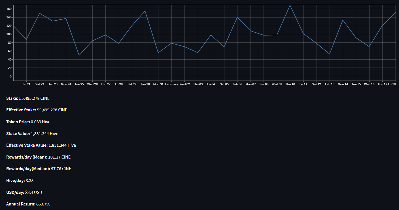
Task: Click 'Annual Return: 66.67%' text
Action: pos(28,204)
